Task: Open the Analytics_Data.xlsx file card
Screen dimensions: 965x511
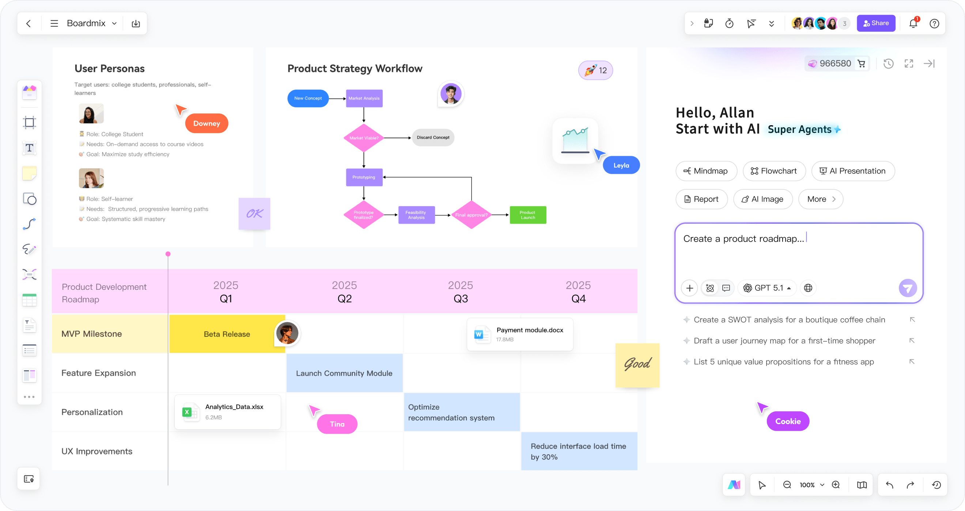Action: click(x=228, y=412)
